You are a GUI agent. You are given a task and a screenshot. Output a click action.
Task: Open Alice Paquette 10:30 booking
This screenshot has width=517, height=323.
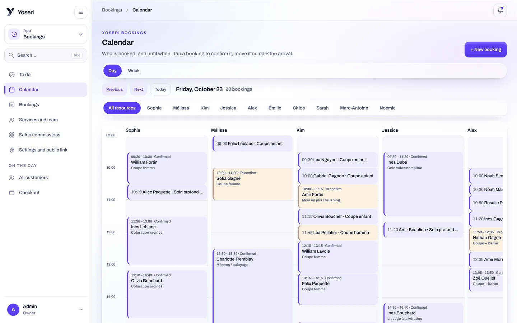[167, 192]
